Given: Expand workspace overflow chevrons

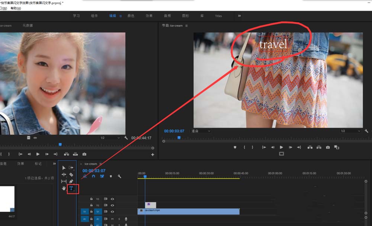Looking at the screenshot, I should tap(239, 16).
